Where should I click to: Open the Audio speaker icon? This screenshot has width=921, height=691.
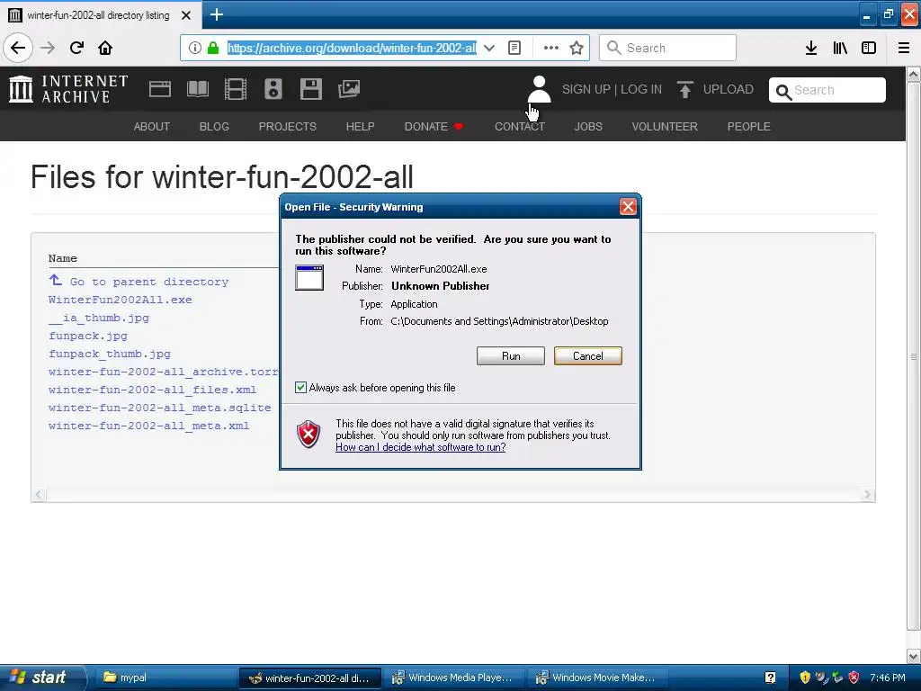pos(273,89)
